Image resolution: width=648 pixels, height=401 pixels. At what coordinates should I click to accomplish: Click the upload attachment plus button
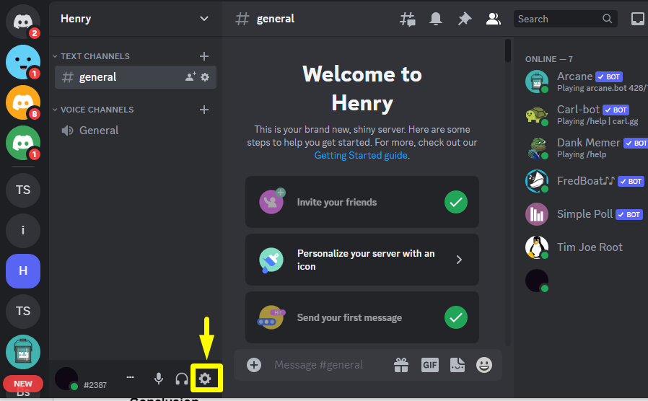[x=254, y=365]
